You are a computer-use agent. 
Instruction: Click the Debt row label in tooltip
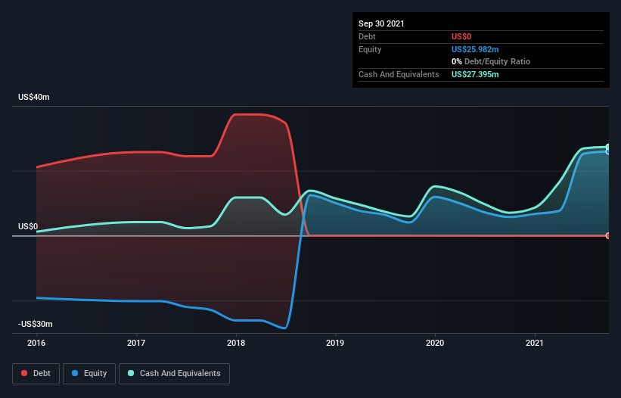[367, 36]
